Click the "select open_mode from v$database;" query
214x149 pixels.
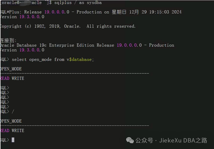point(53,60)
